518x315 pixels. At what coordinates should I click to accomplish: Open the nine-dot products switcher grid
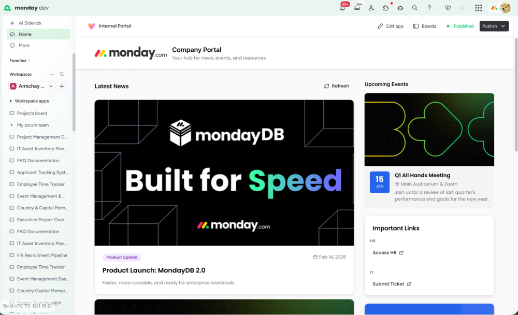pyautogui.click(x=479, y=8)
